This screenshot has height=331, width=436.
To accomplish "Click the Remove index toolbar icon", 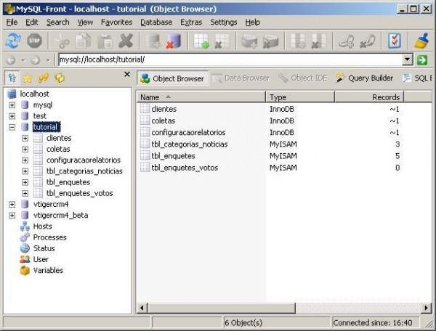I will click(x=270, y=41).
